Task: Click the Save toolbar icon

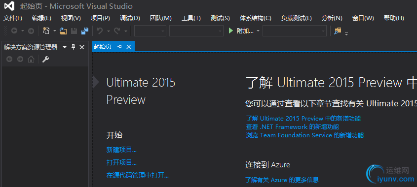Action: [x=74, y=31]
